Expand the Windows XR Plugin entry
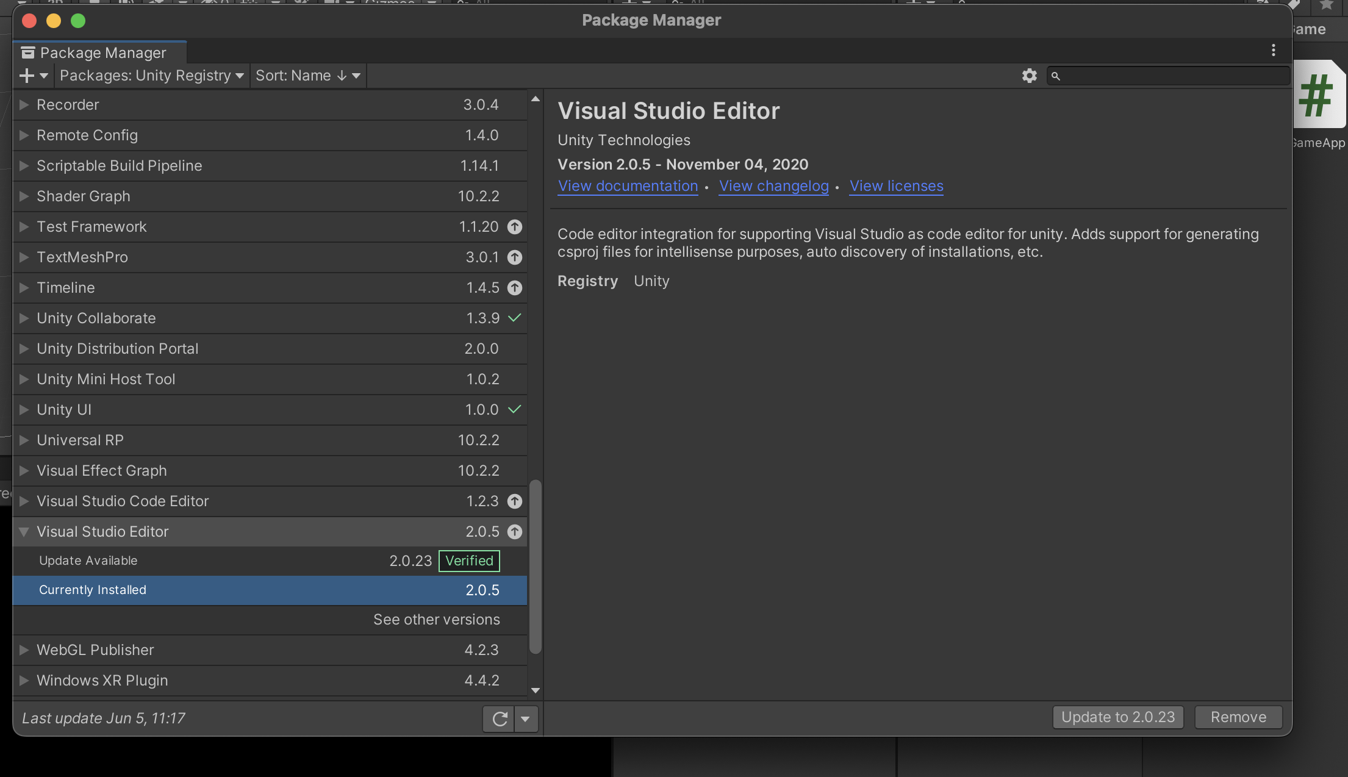This screenshot has width=1348, height=777. (24, 681)
